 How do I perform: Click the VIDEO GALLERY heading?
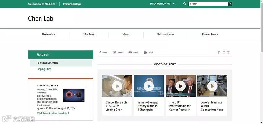pos(165,64)
